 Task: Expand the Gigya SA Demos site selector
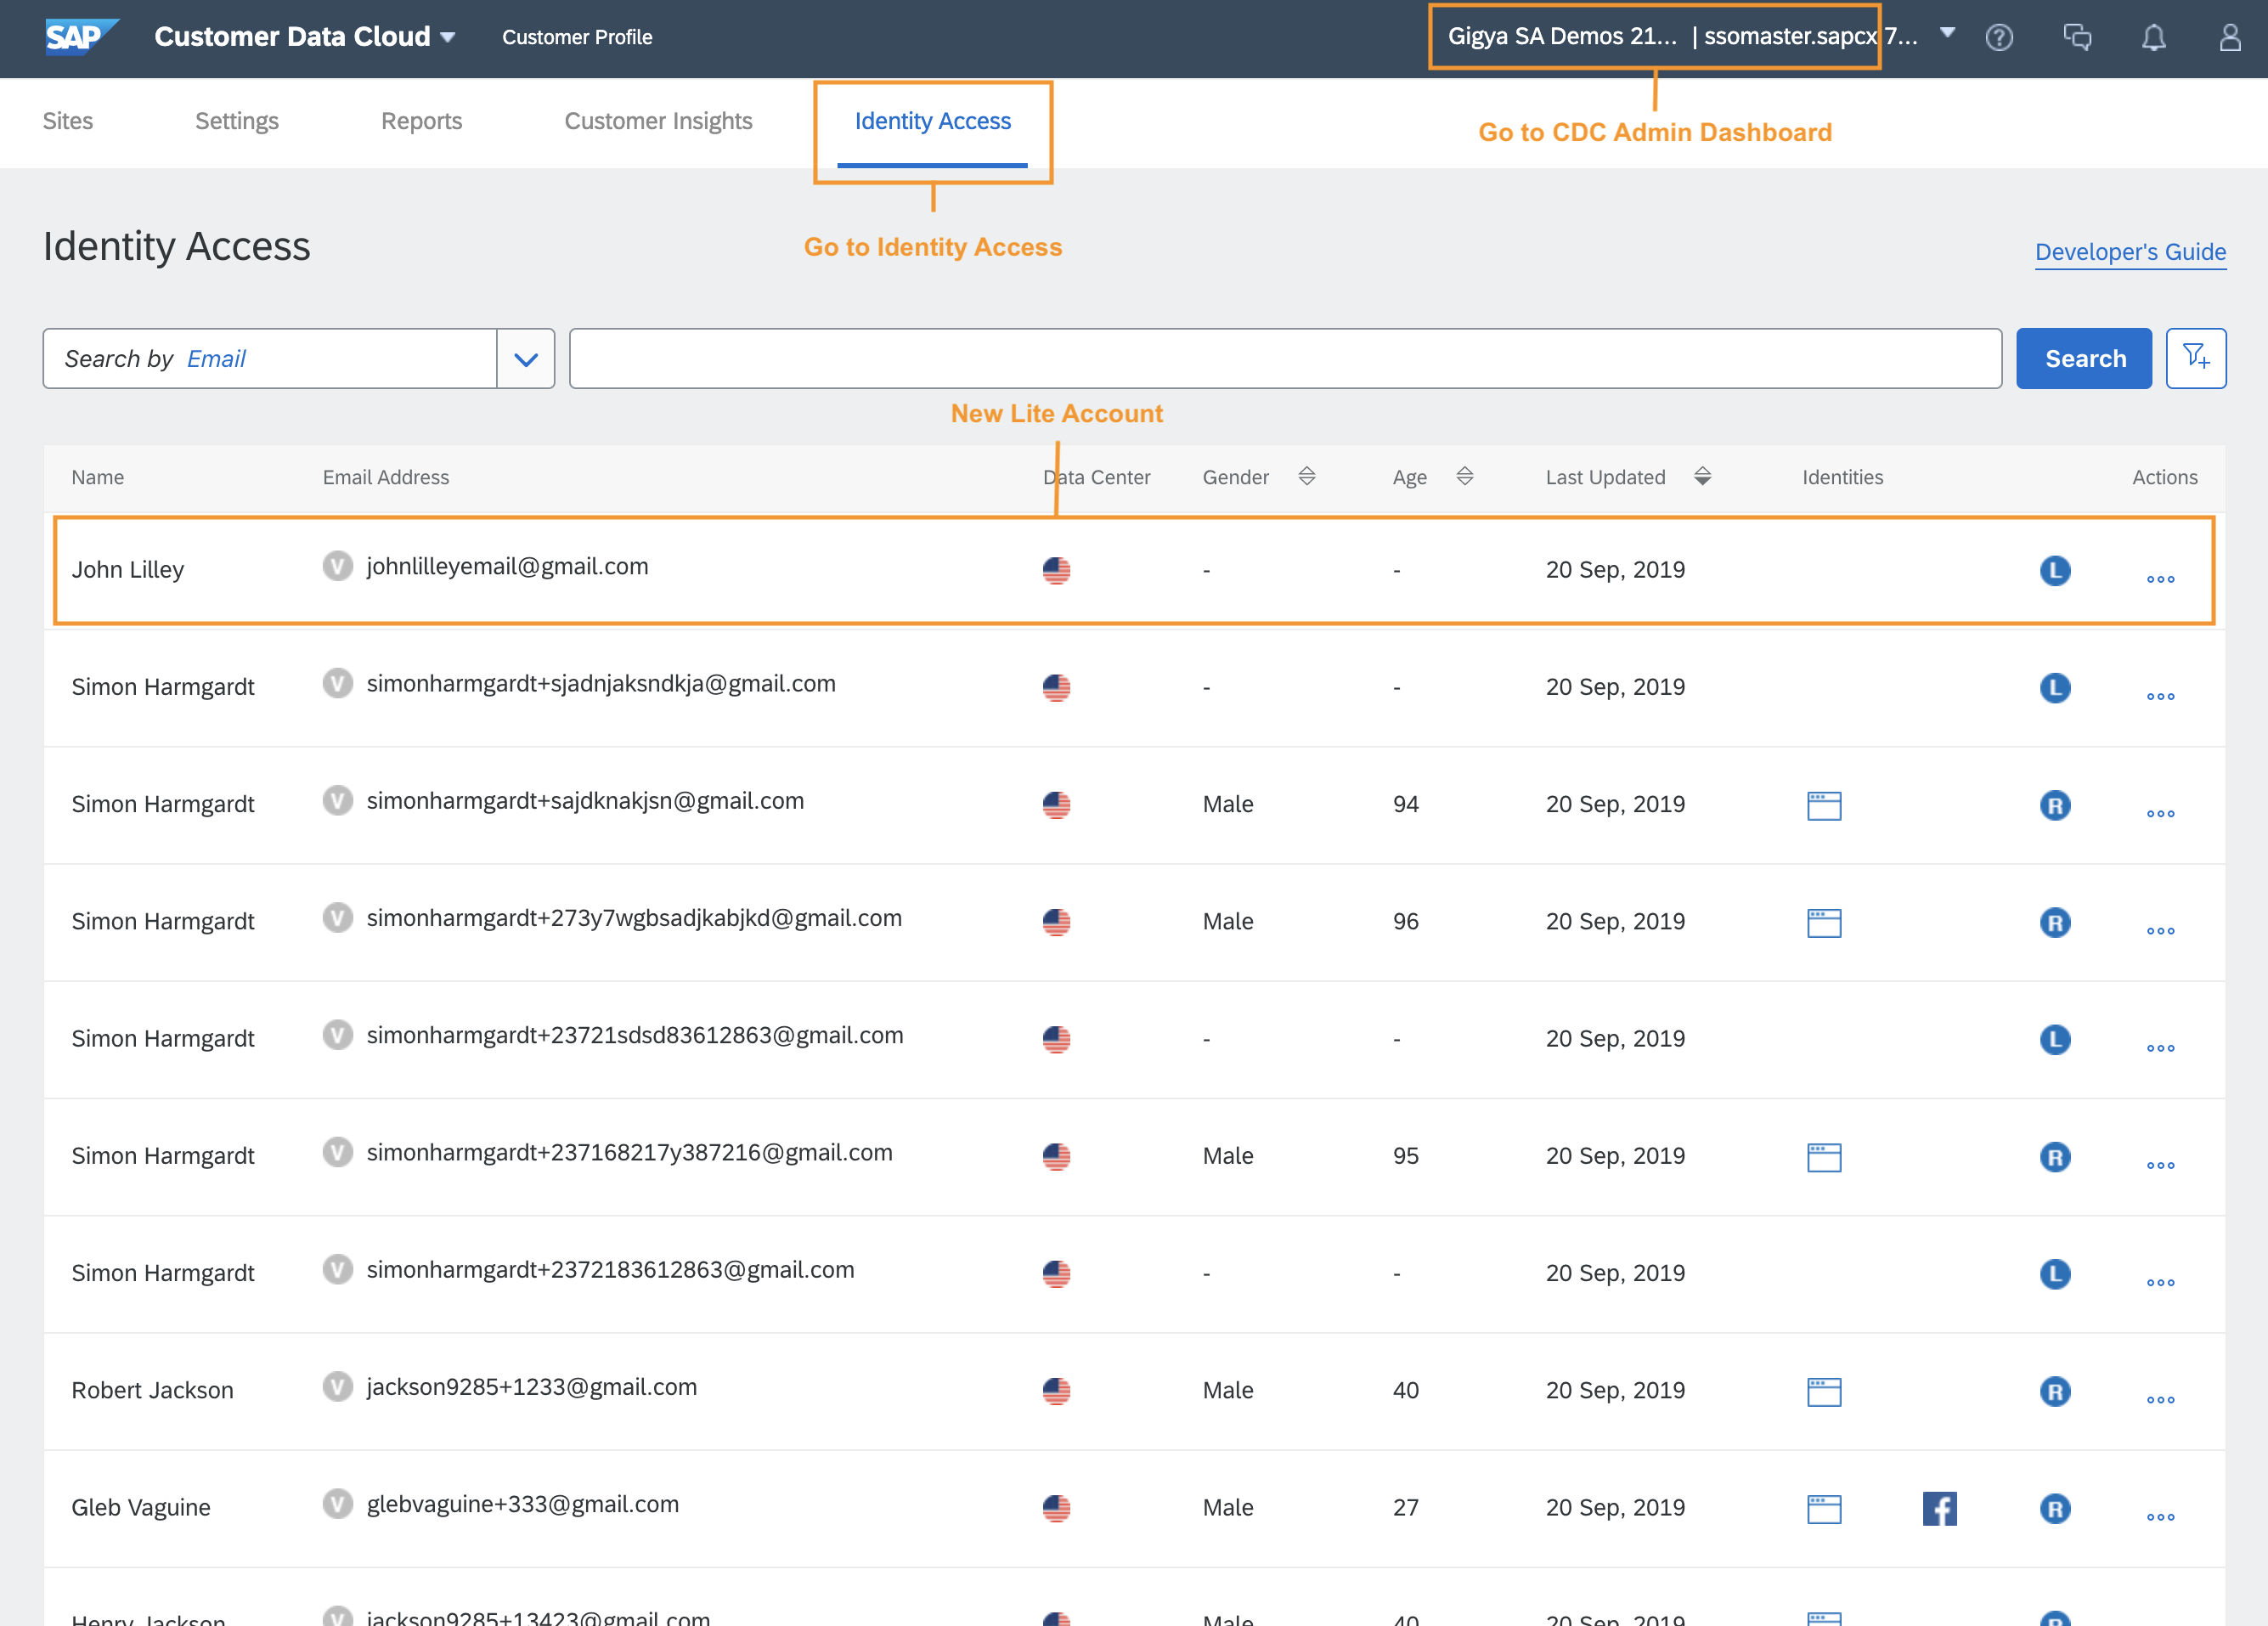(x=1946, y=33)
